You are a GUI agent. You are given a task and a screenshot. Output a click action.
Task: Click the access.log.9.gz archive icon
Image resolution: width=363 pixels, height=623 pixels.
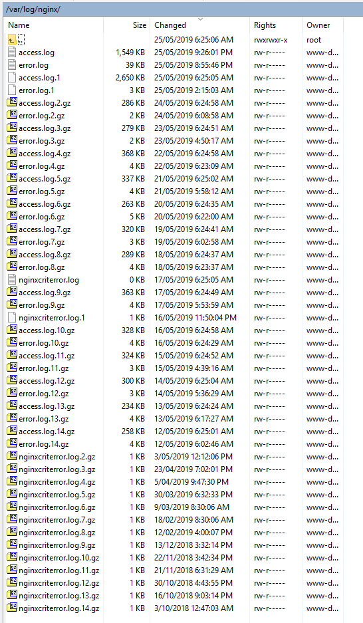pyautogui.click(x=13, y=293)
